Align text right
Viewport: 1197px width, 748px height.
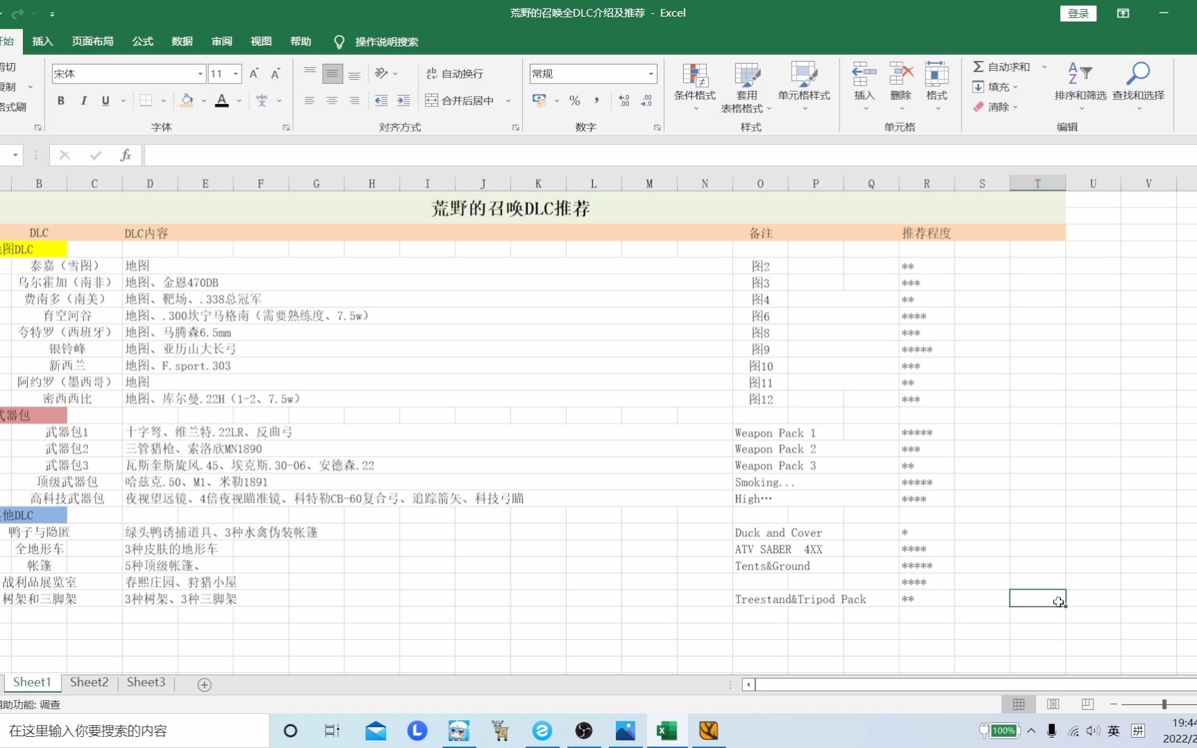coord(354,101)
